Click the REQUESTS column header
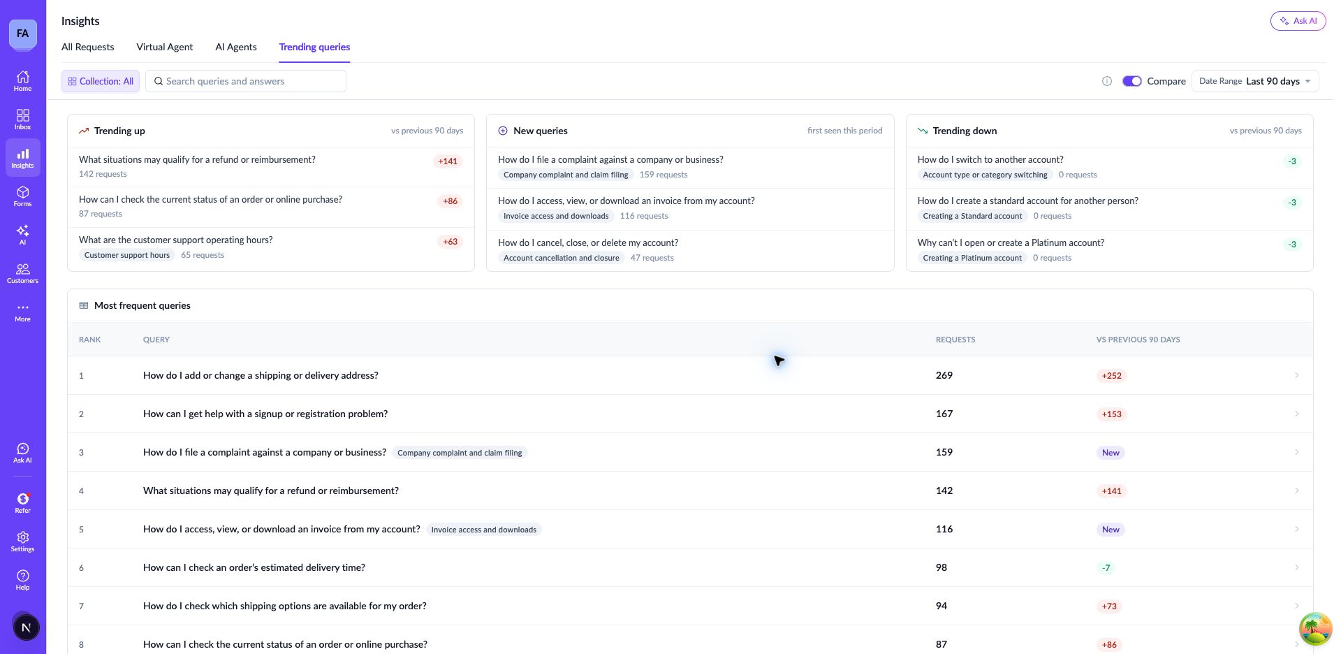Viewport: 1341px width, 654px height. tap(955, 340)
